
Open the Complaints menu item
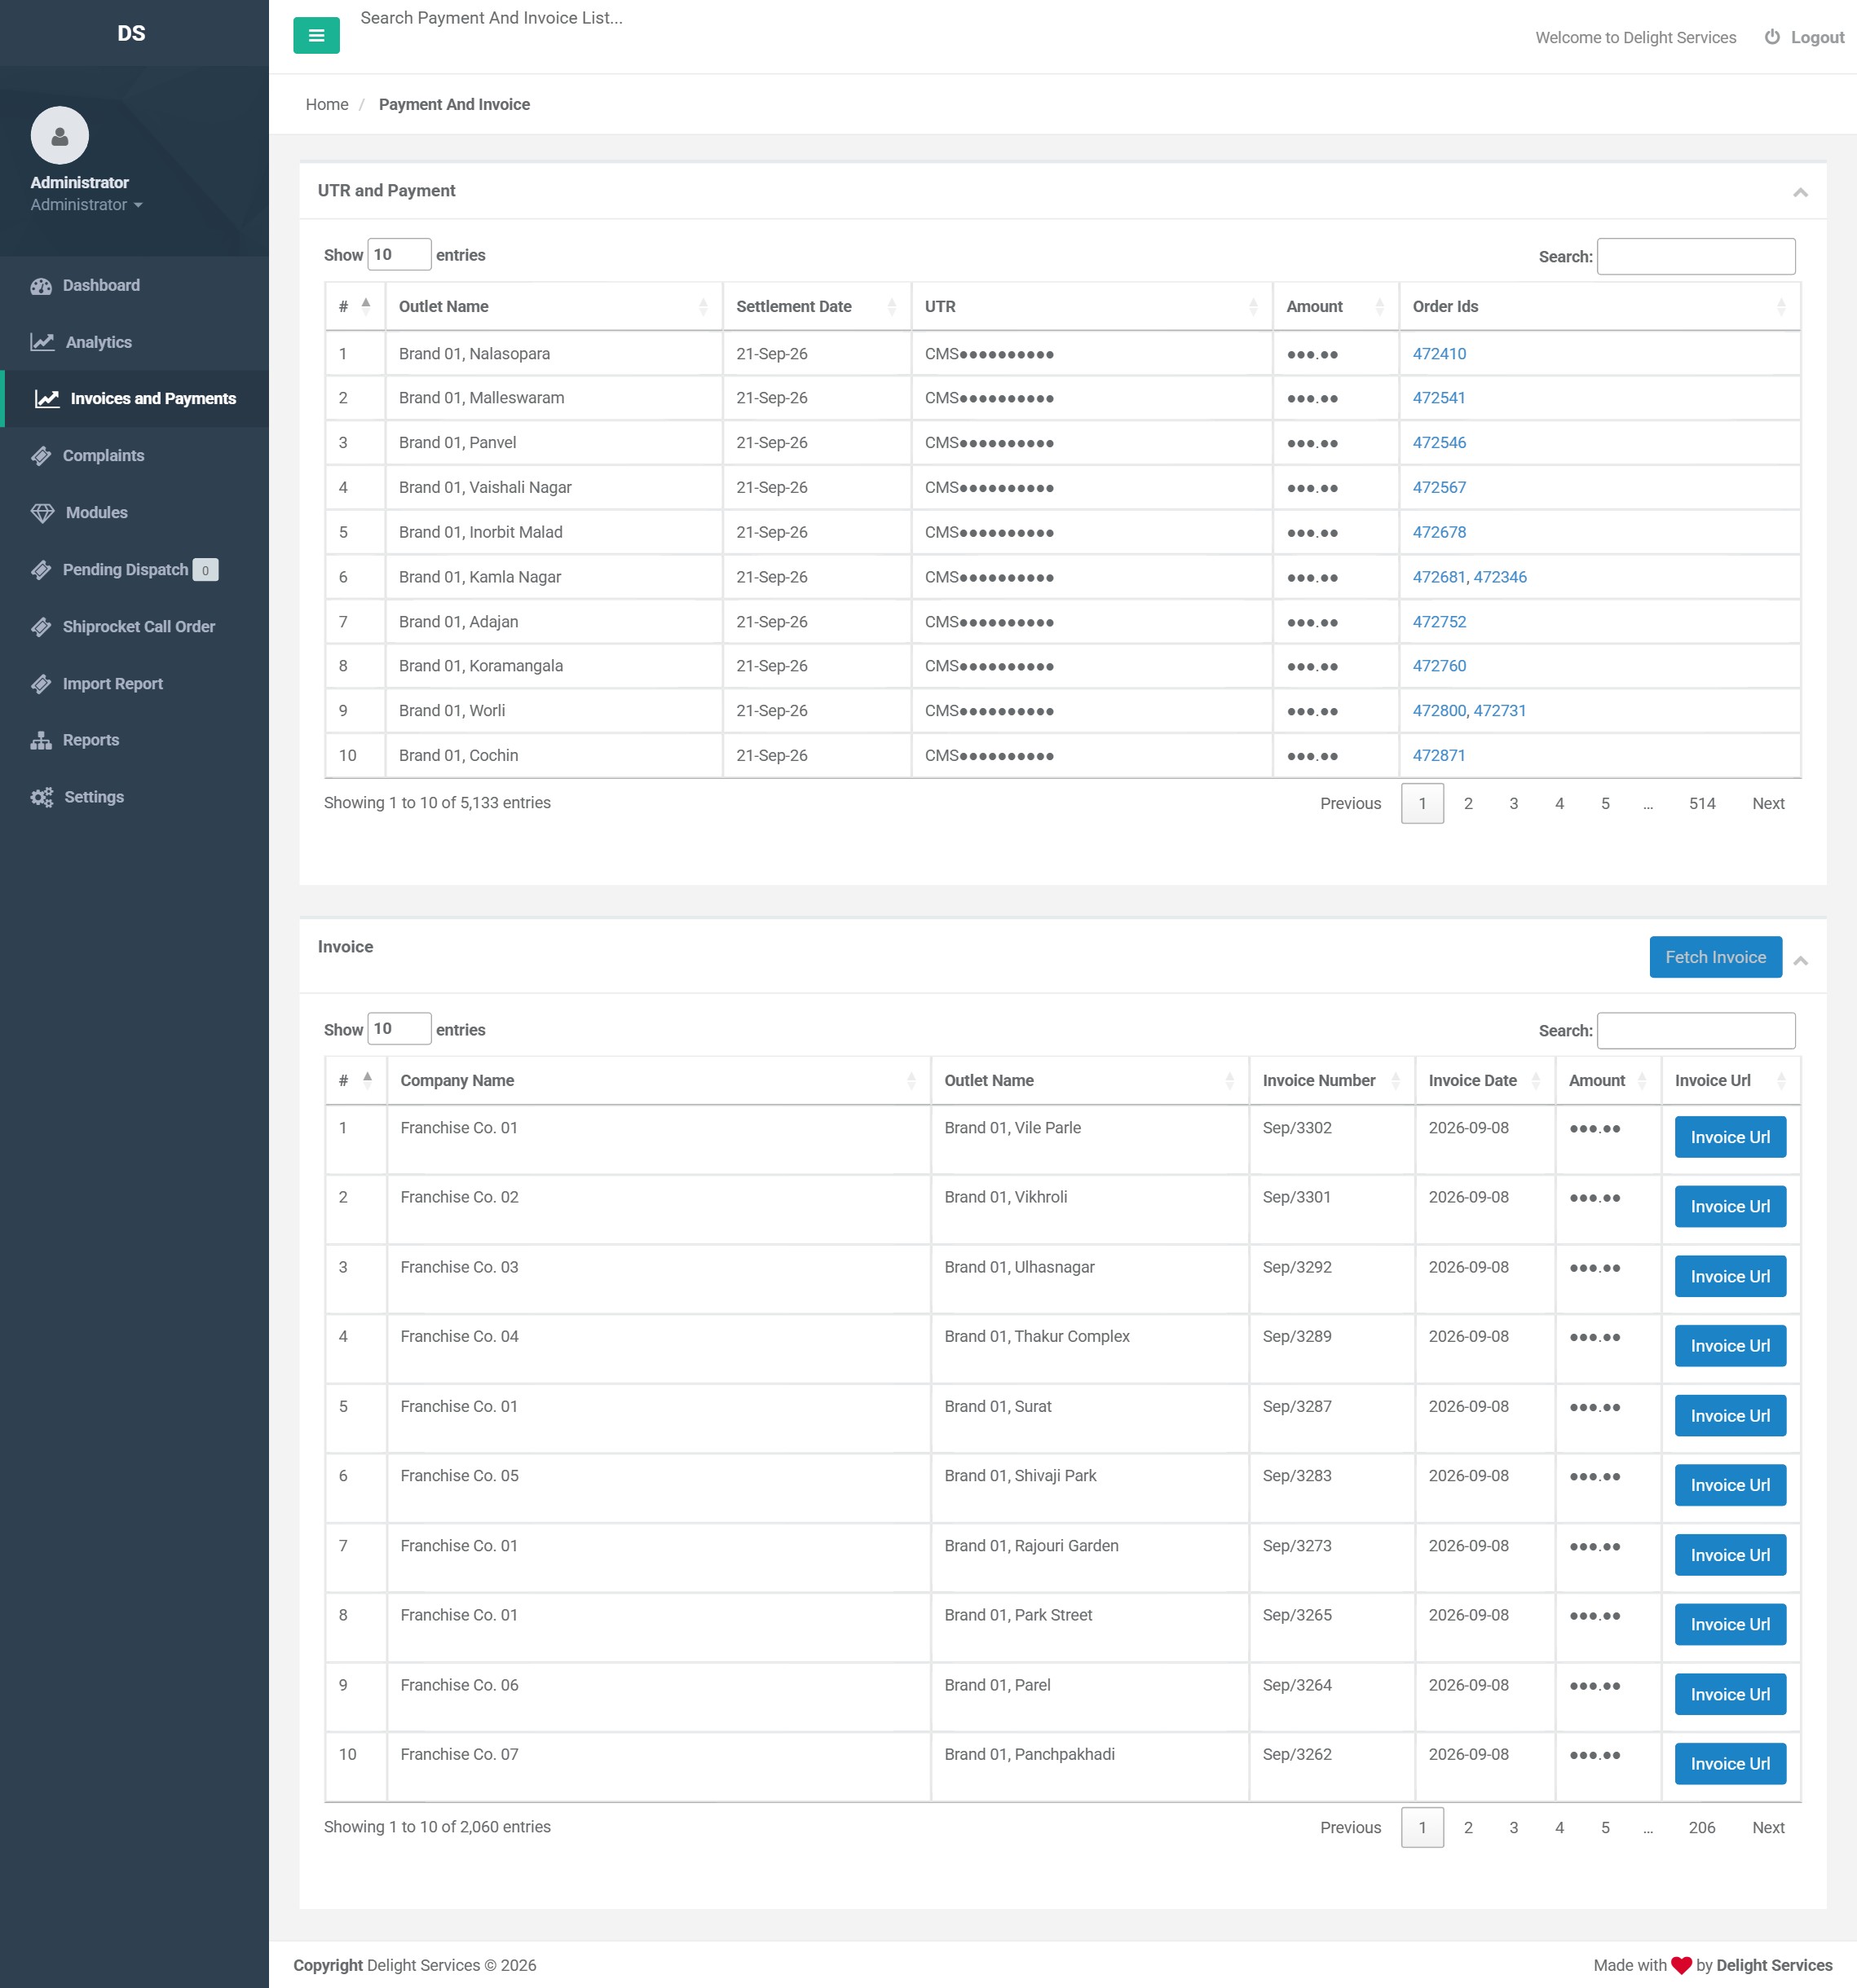(134, 456)
